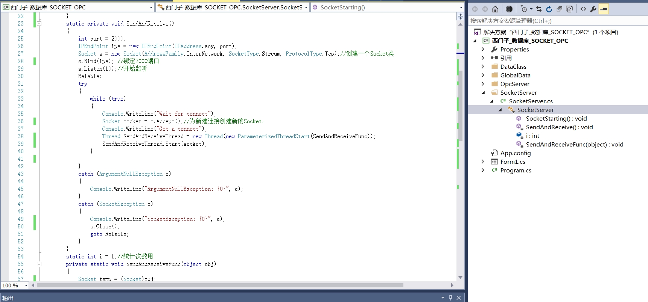Click 'while (true)' in the code
This screenshot has height=302, width=648.
(x=108, y=99)
